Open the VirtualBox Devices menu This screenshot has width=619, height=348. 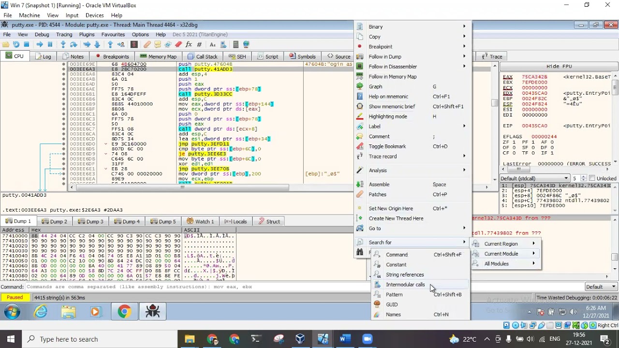94,15
